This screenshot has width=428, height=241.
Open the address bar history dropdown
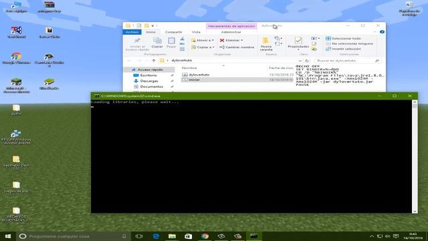[300, 61]
